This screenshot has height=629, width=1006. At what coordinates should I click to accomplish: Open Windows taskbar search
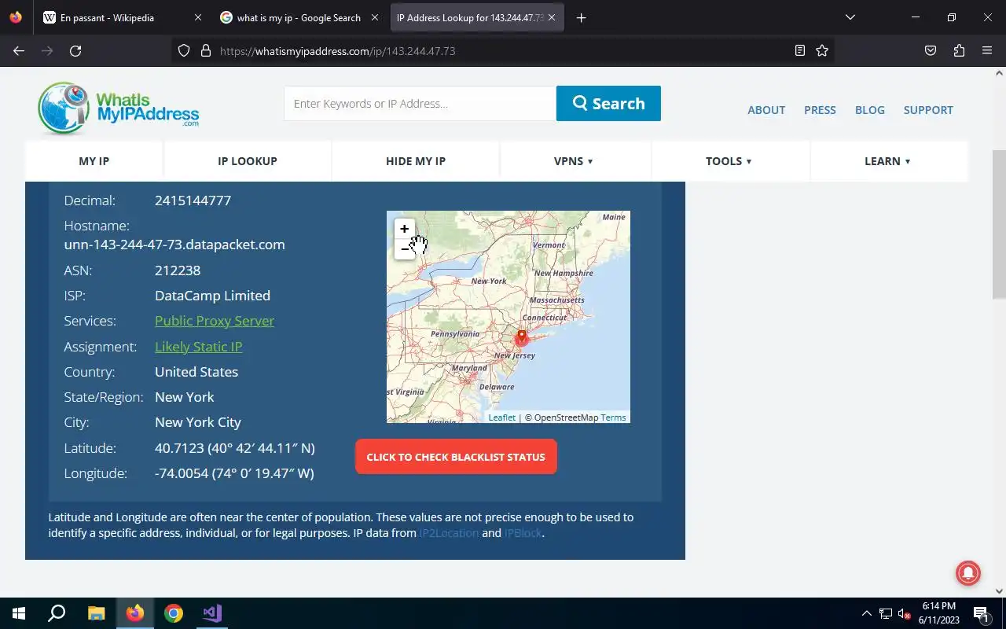pyautogui.click(x=57, y=613)
